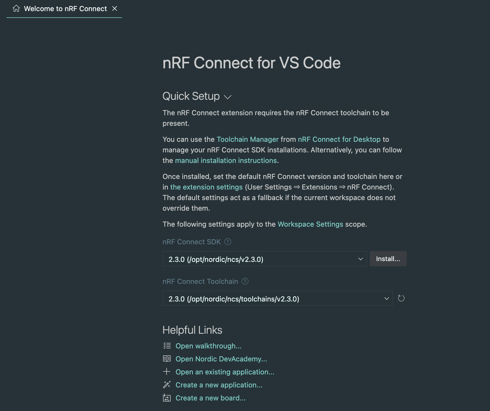Click the Install... button
The height and width of the screenshot is (411, 490).
point(388,259)
